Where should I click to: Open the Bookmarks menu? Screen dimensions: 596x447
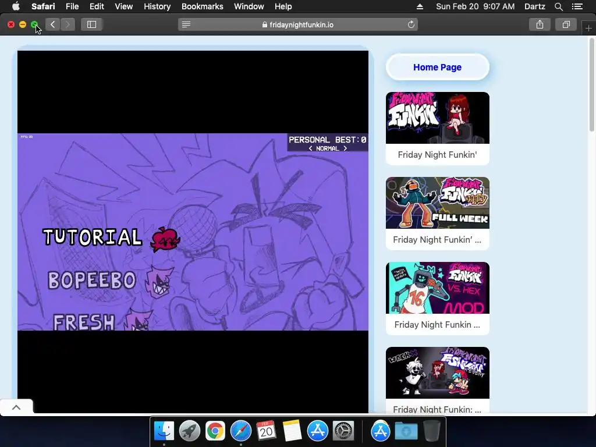click(202, 6)
